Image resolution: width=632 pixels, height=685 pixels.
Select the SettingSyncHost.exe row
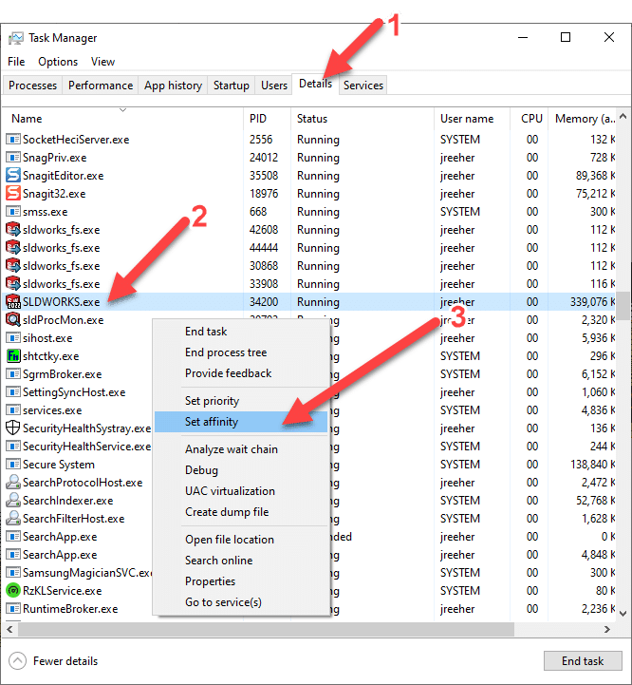tap(309, 391)
